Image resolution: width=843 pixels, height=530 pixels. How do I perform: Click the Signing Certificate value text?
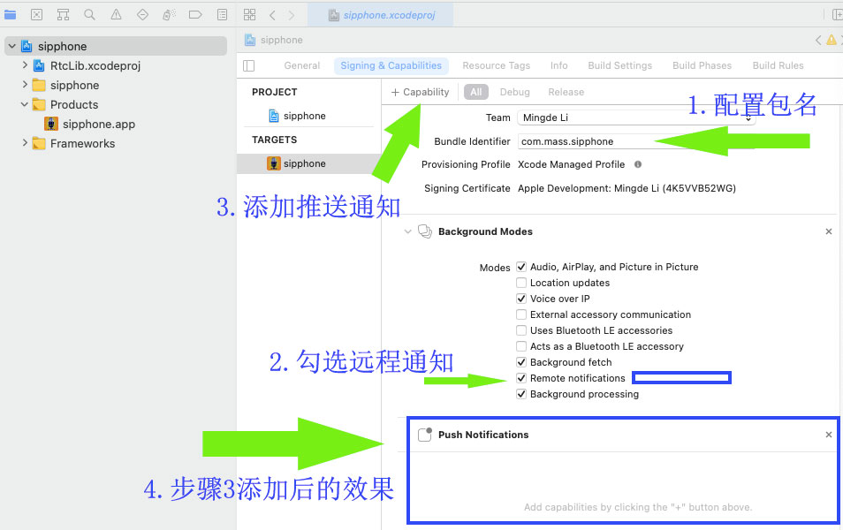tap(627, 188)
